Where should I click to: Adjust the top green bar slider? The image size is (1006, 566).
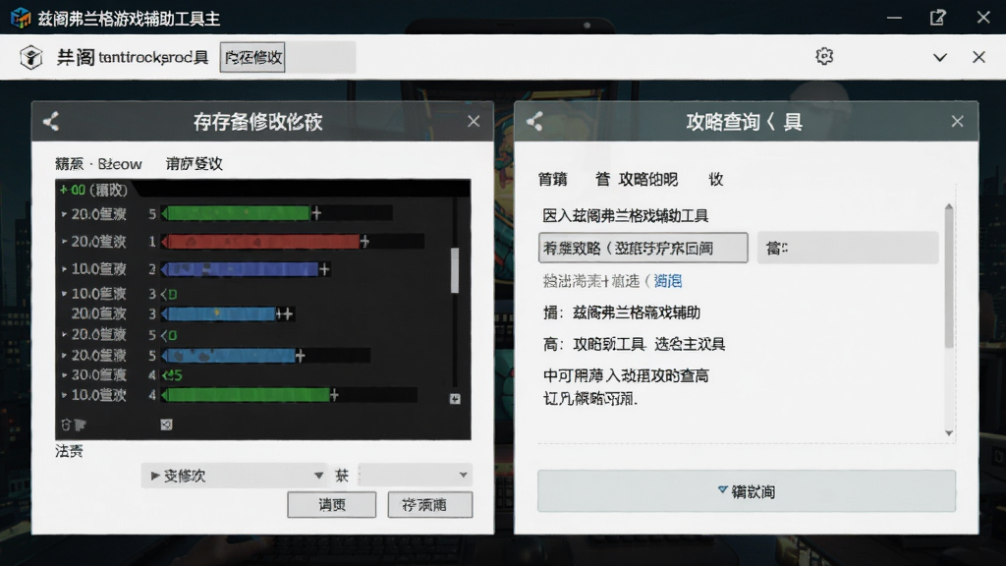coord(276,213)
